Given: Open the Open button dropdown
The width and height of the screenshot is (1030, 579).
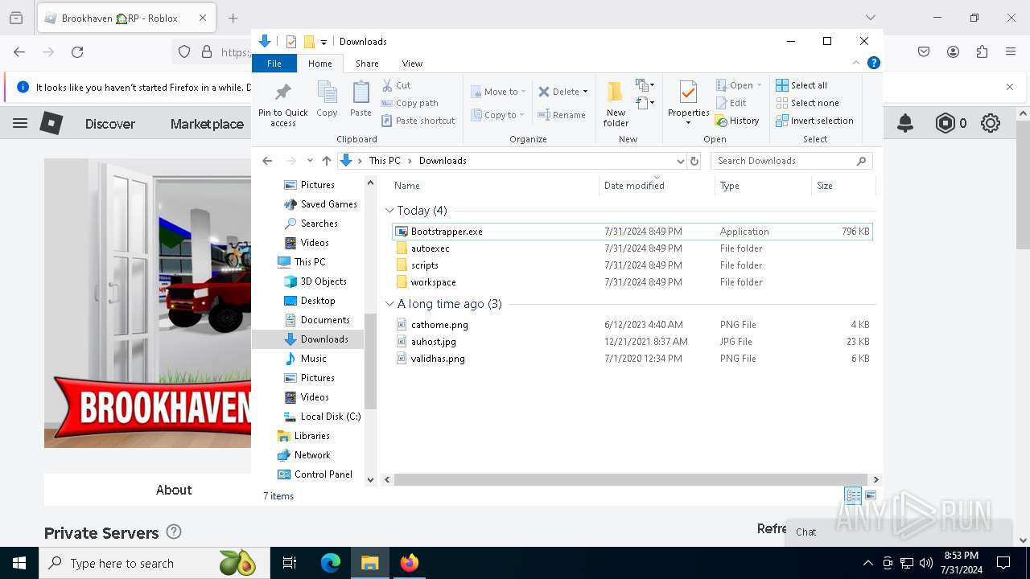Looking at the screenshot, I should click(x=759, y=85).
